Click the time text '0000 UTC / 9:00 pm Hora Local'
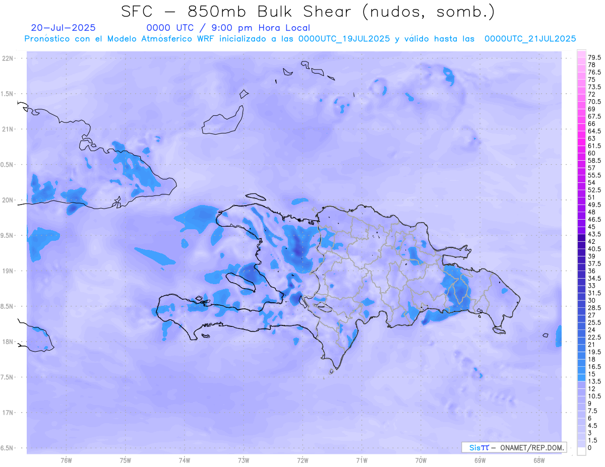This screenshot has height=467, width=605. click(228, 28)
